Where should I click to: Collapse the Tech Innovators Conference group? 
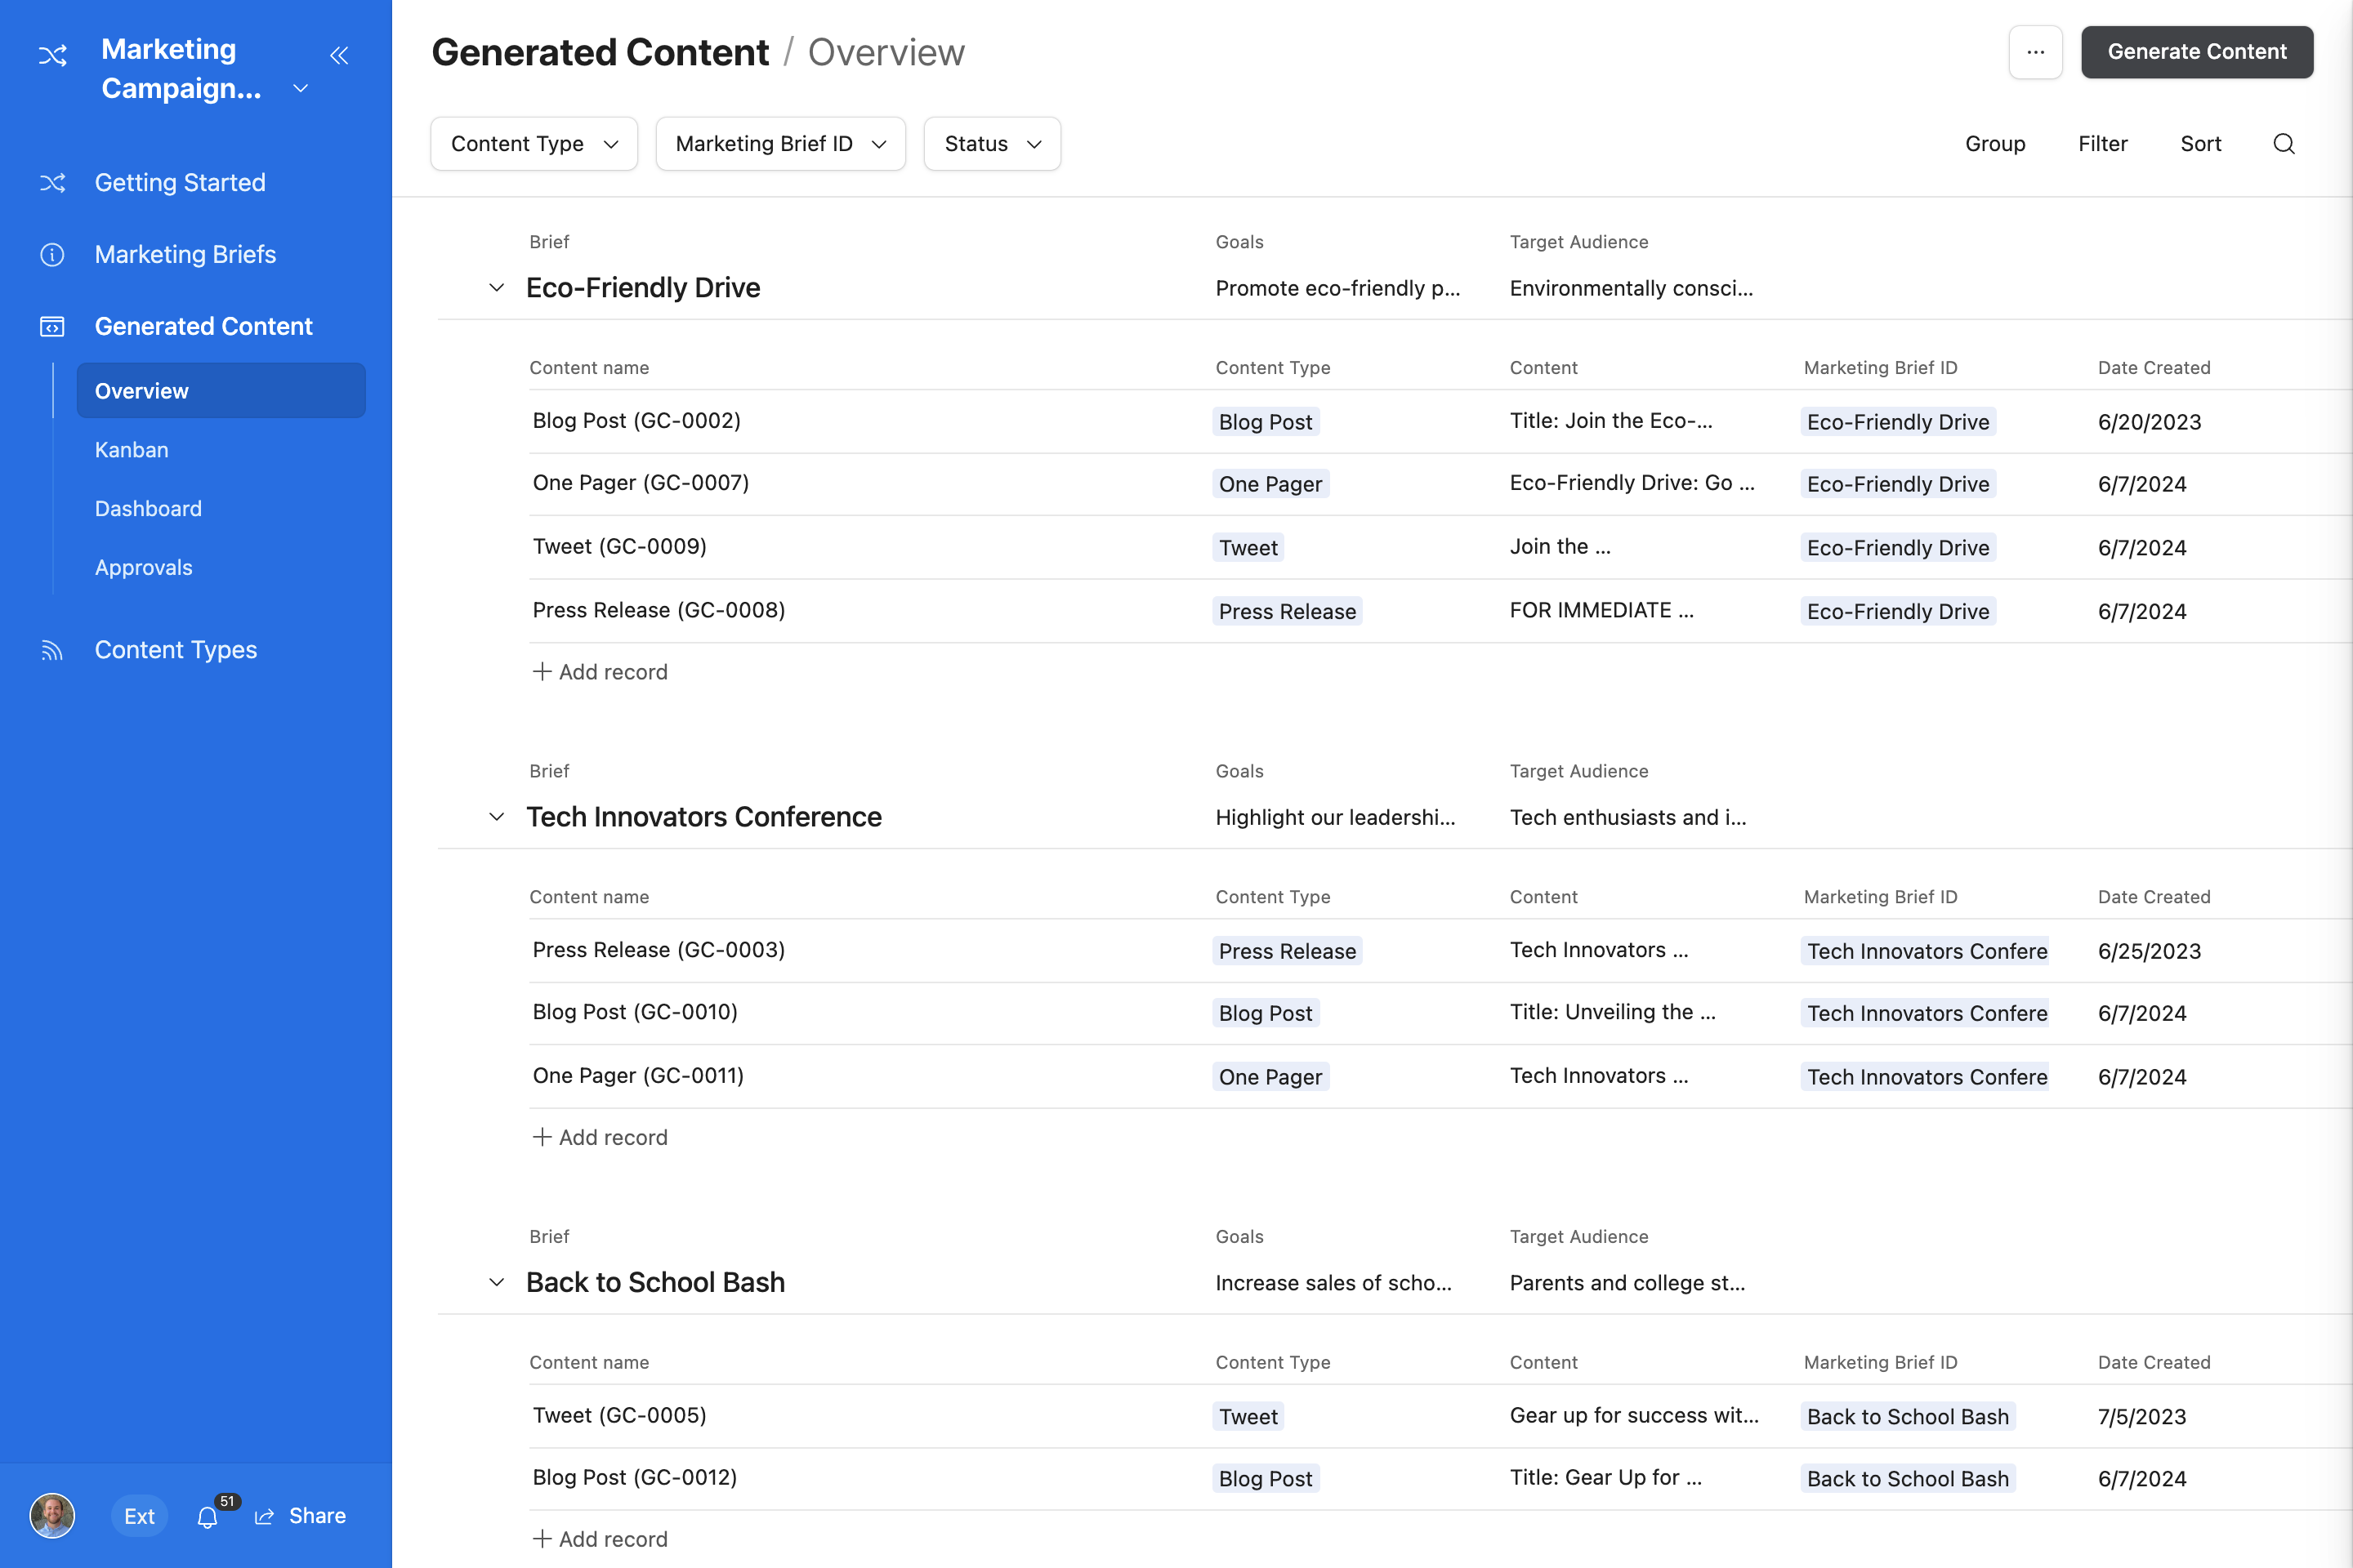[x=496, y=816]
